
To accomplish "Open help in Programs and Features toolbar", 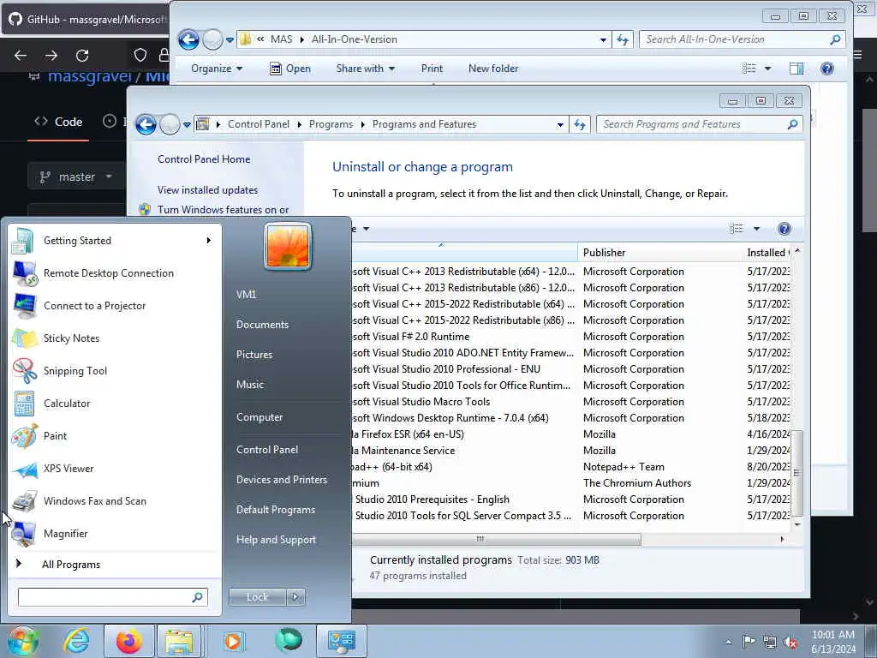I will [x=785, y=228].
